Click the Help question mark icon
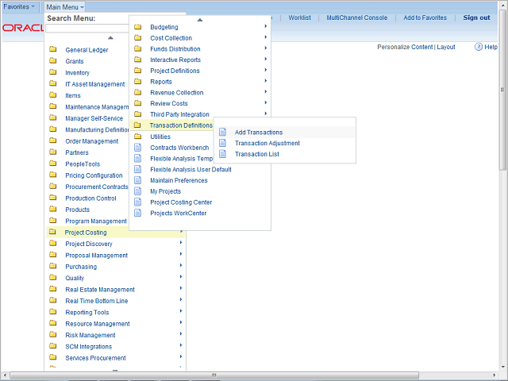Viewport: 508px width, 381px height. (479, 47)
